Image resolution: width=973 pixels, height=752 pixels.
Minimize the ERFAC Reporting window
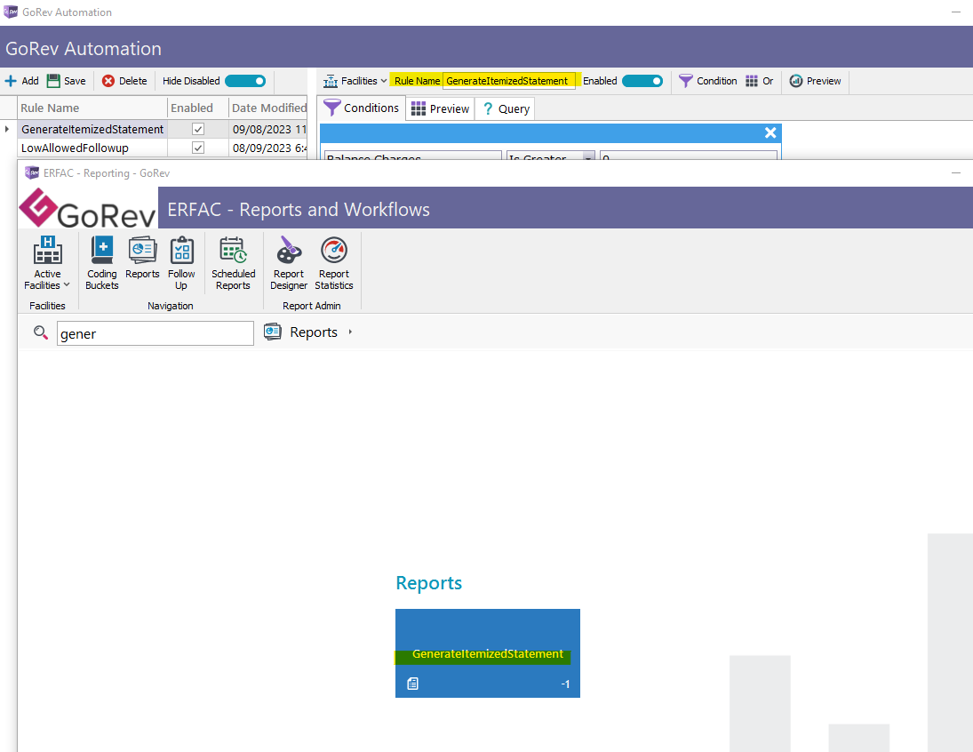pyautogui.click(x=955, y=173)
